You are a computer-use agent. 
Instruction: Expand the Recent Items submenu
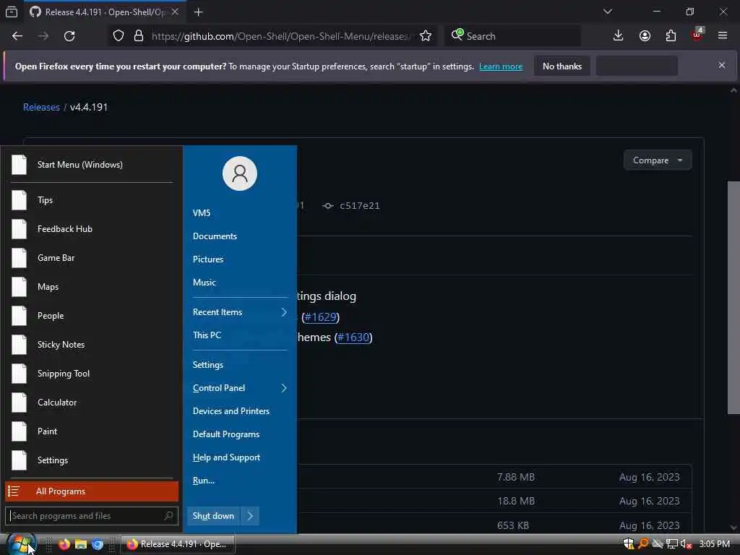point(240,312)
